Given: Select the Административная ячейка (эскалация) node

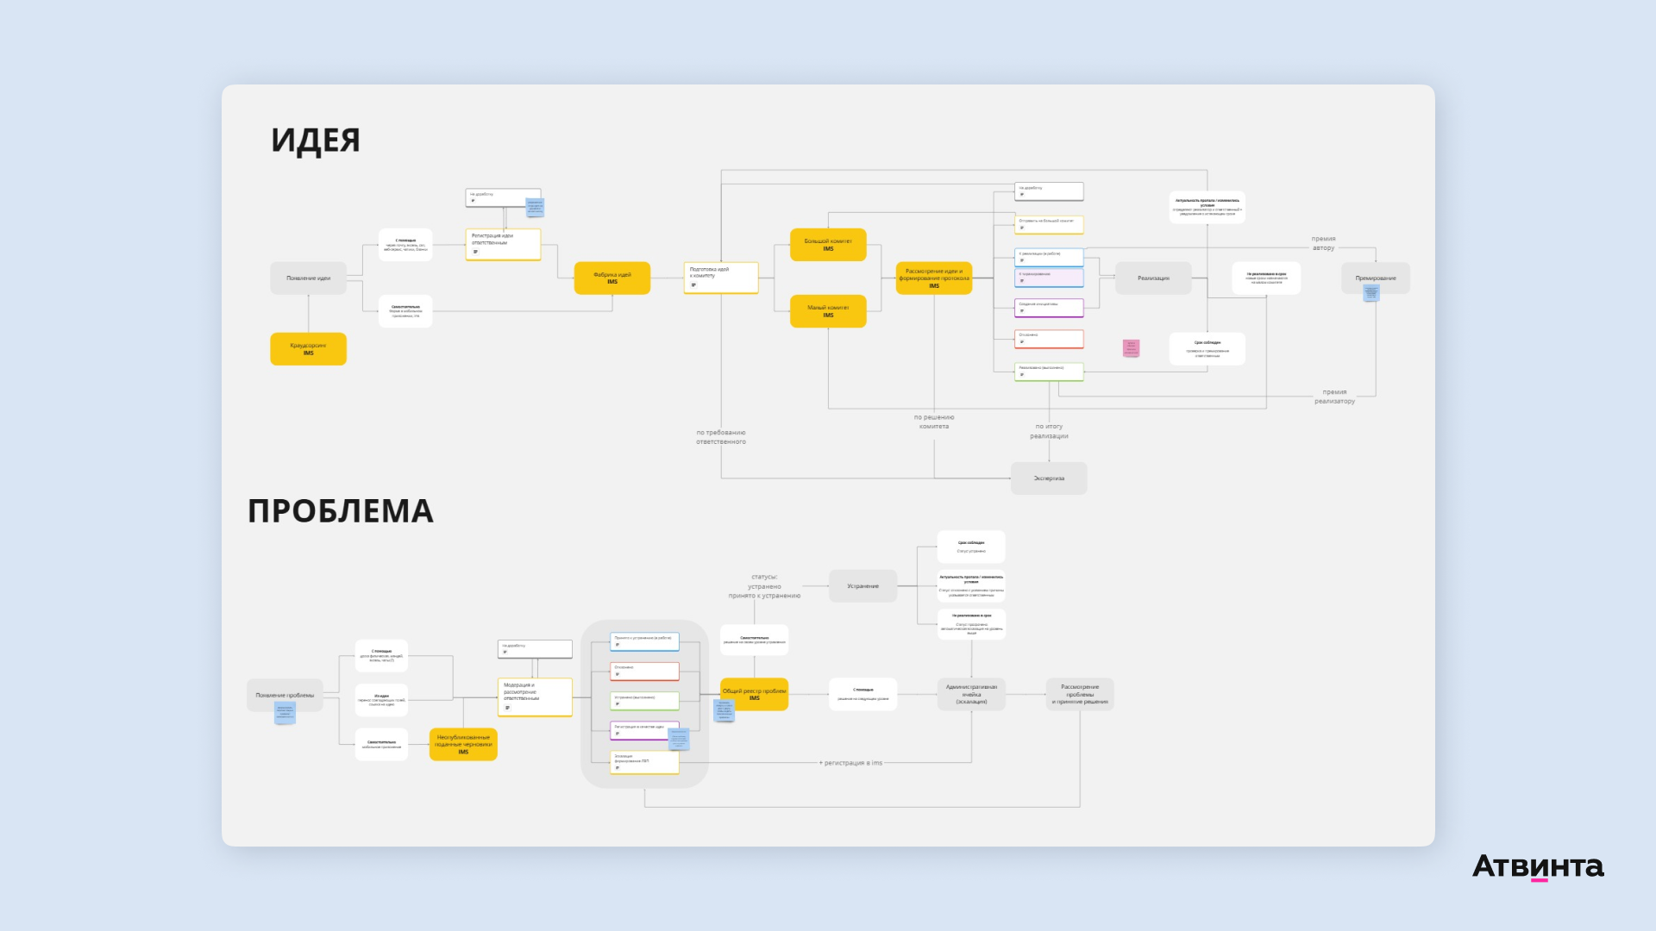Looking at the screenshot, I should click(971, 695).
